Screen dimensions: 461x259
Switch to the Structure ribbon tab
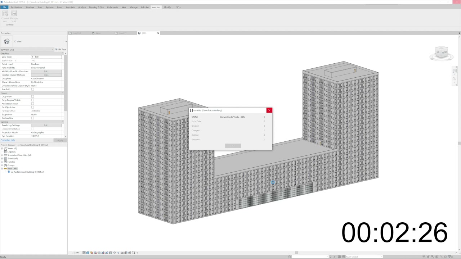point(30,7)
